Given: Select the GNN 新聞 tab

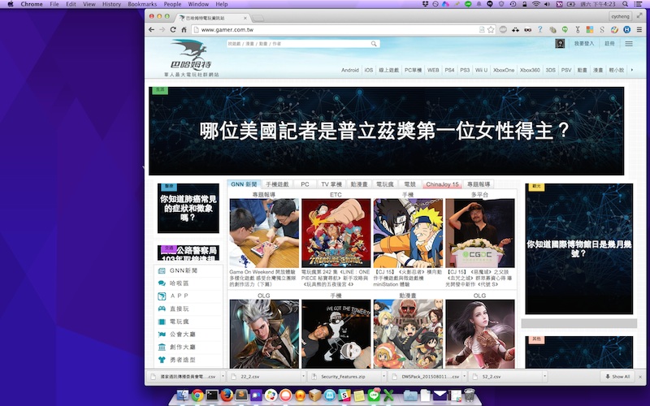Looking at the screenshot, I should (x=244, y=184).
